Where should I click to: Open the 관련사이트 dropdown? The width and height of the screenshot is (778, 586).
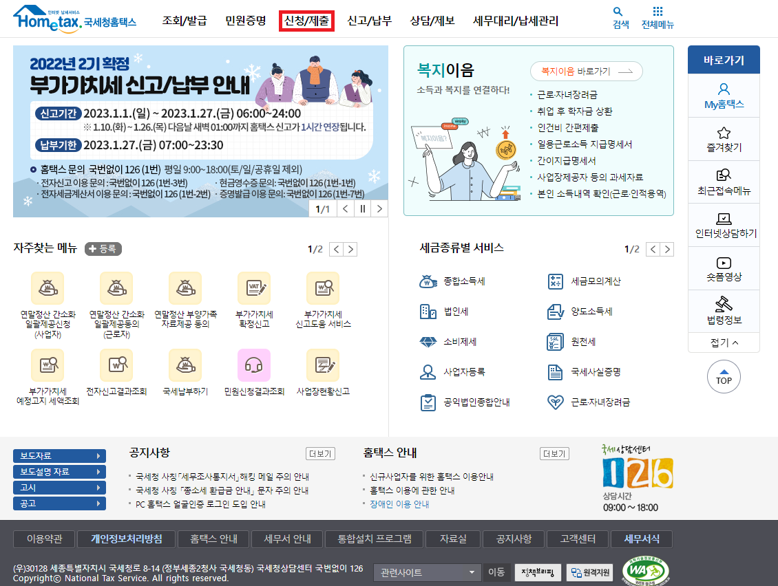tap(427, 573)
